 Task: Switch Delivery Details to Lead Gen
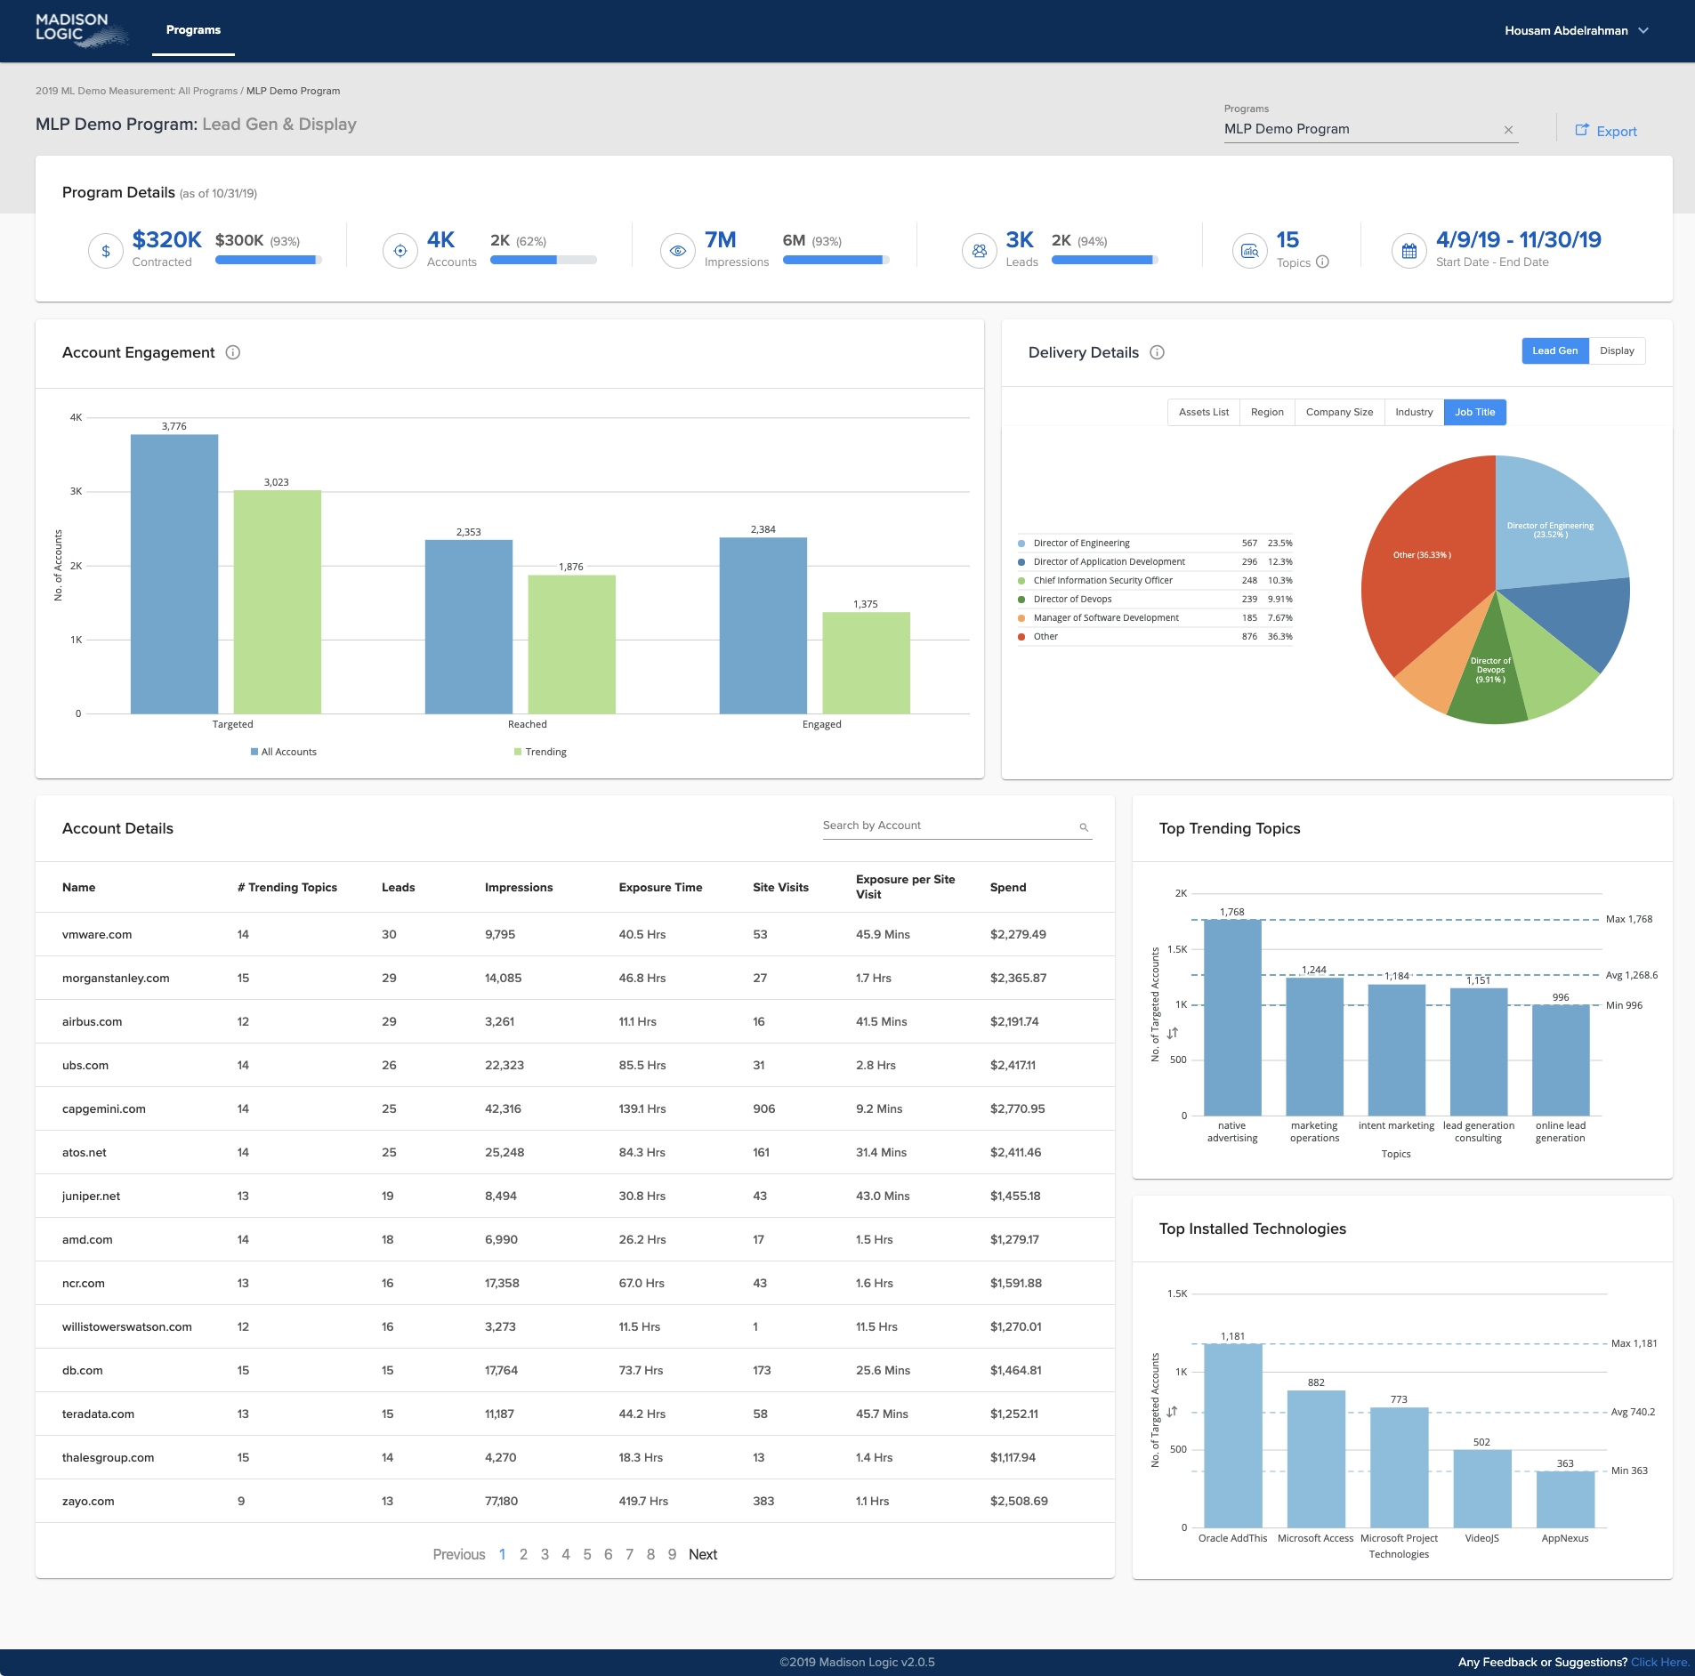click(1554, 351)
